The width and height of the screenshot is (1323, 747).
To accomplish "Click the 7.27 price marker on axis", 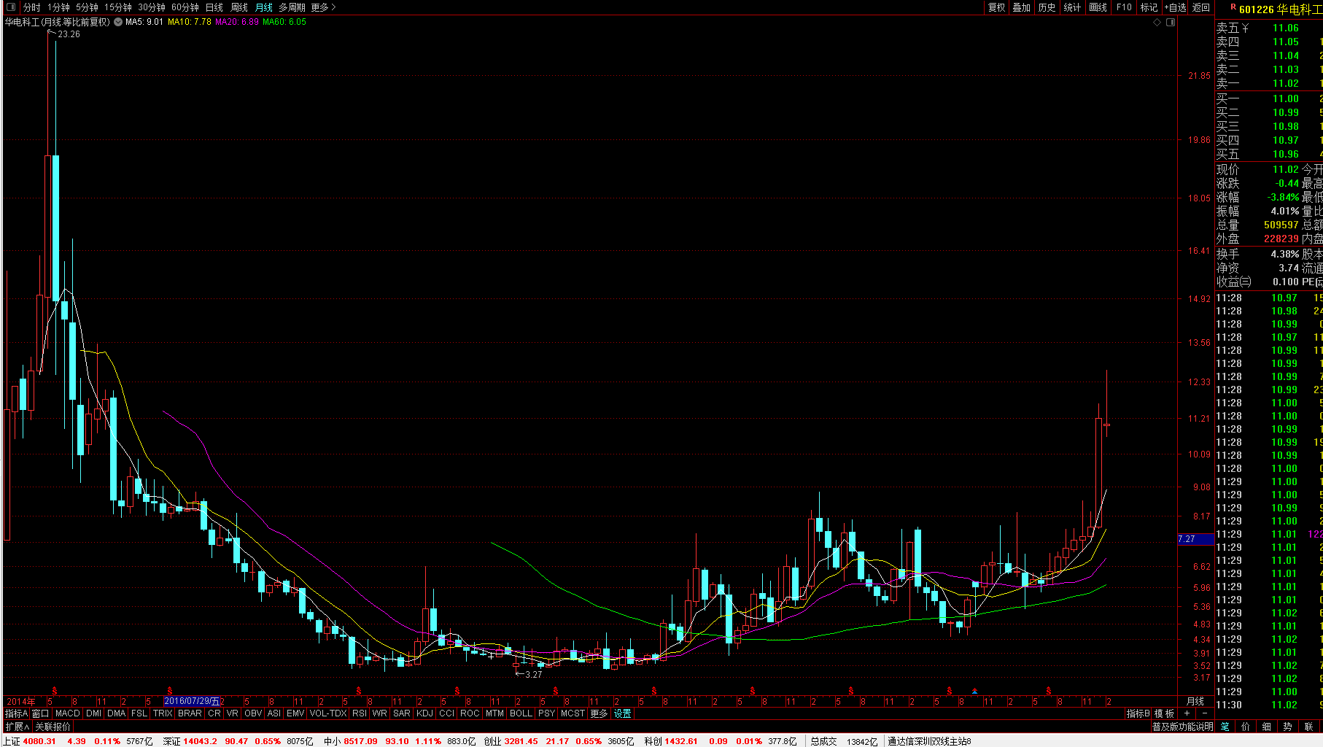I will point(1196,539).
